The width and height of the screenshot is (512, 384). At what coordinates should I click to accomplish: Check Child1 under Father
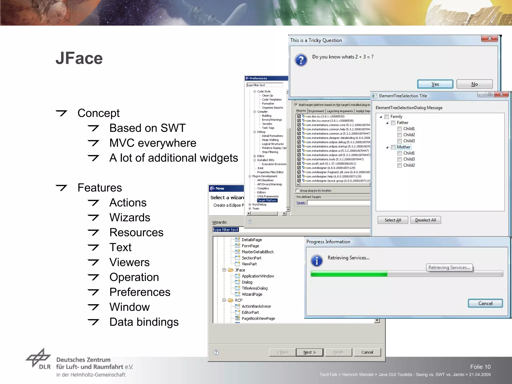point(399,129)
